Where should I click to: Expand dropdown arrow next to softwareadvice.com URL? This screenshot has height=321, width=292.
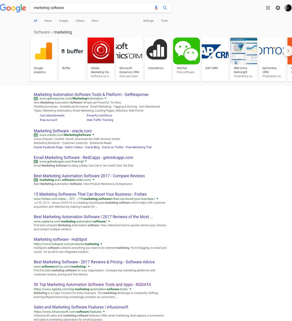click(x=89, y=267)
